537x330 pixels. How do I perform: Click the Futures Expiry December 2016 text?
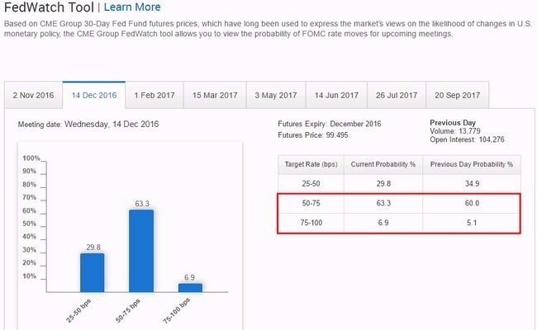point(330,124)
